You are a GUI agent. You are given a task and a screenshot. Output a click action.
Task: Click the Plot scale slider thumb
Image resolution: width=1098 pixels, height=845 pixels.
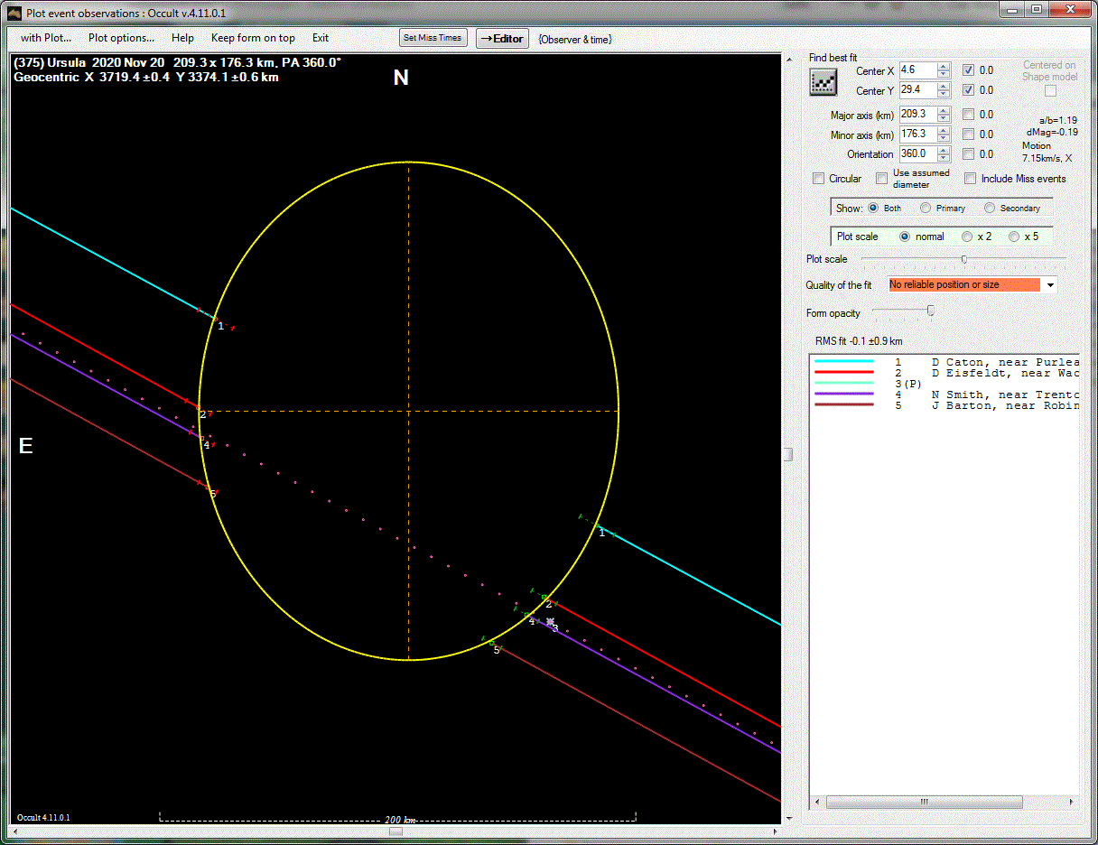[964, 259]
